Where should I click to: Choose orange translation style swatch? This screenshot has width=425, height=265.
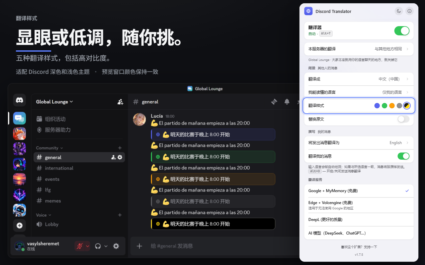tap(392, 106)
